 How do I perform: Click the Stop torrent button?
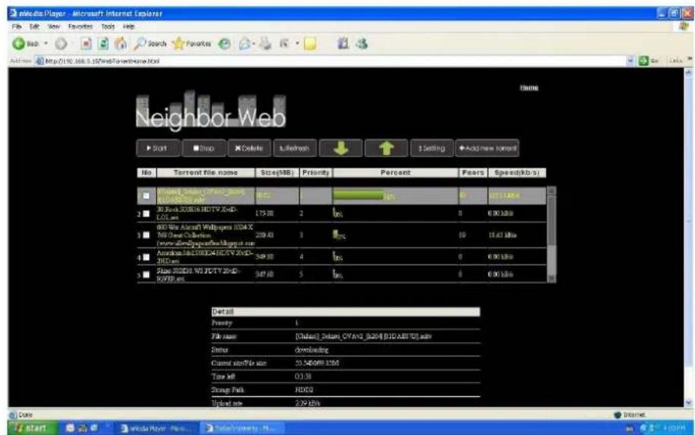click(204, 148)
